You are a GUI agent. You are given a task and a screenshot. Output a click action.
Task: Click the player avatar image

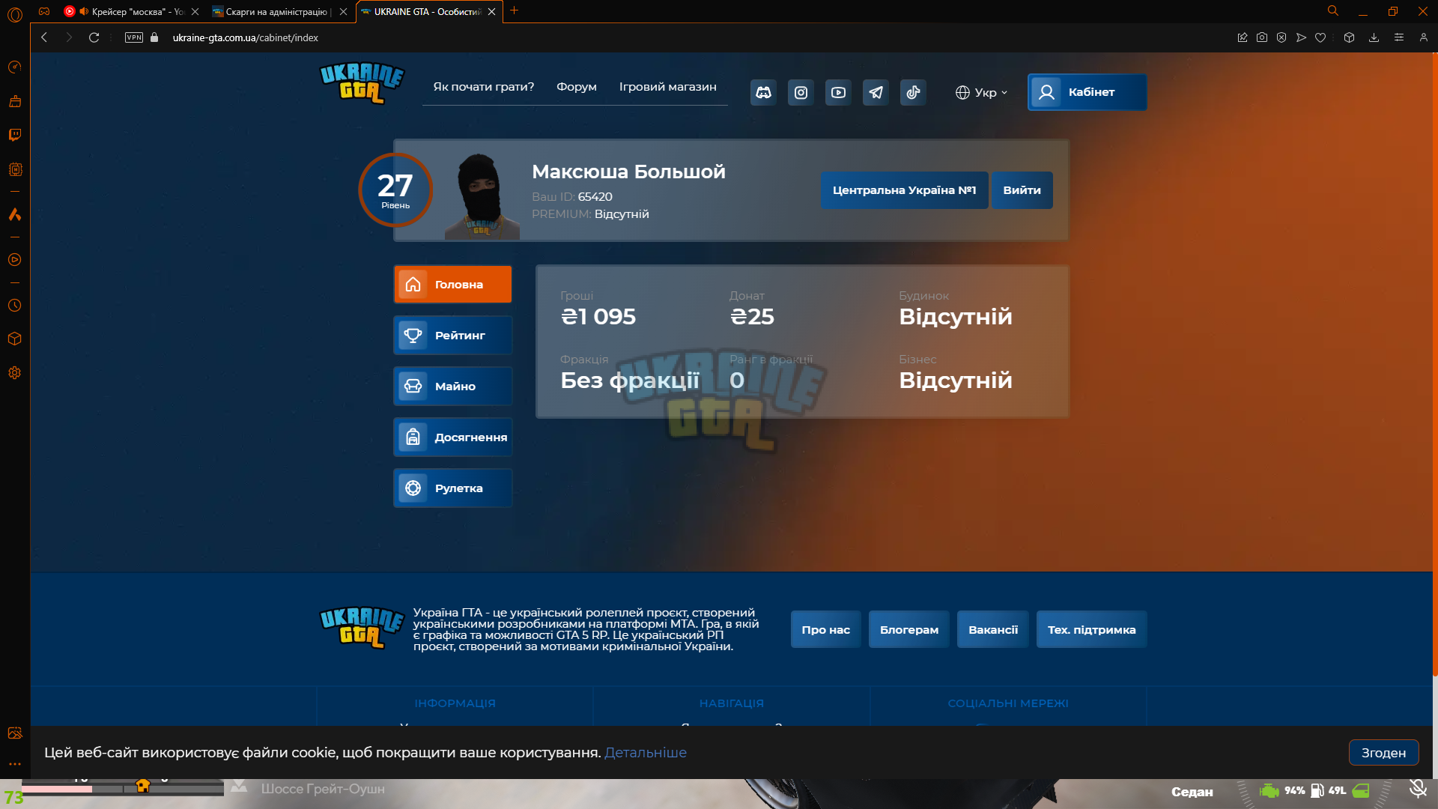coord(482,196)
